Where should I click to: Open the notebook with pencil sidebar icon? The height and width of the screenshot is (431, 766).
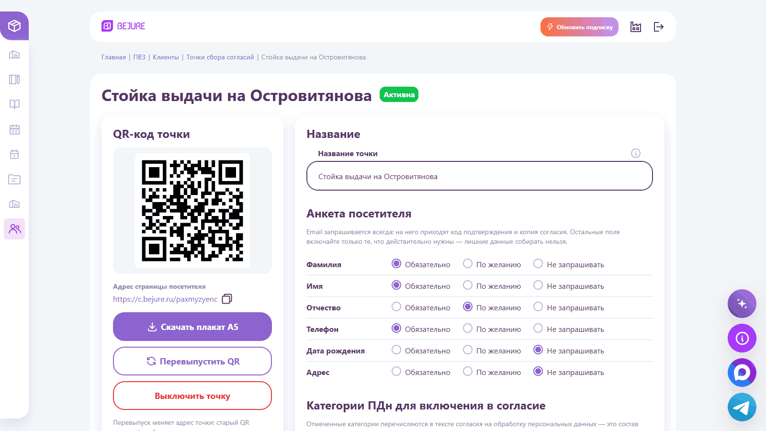(x=14, y=79)
